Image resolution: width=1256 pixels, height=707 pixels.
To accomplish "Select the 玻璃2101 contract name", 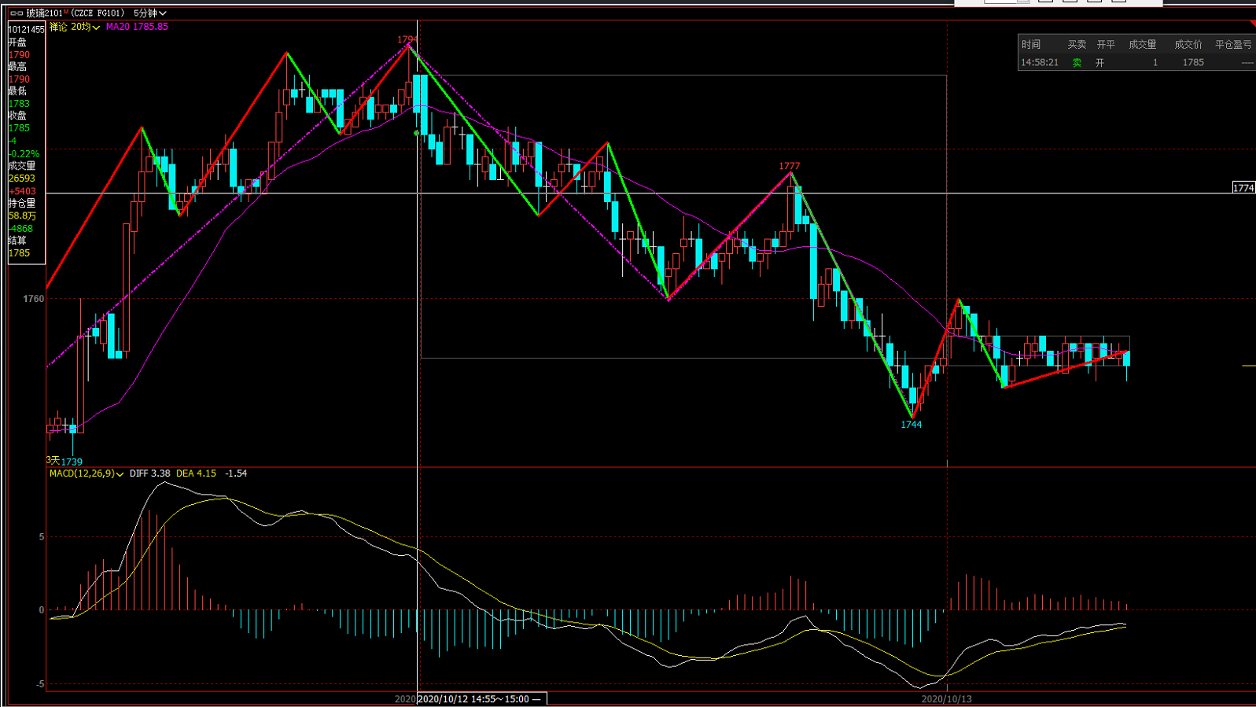I will click(x=44, y=13).
